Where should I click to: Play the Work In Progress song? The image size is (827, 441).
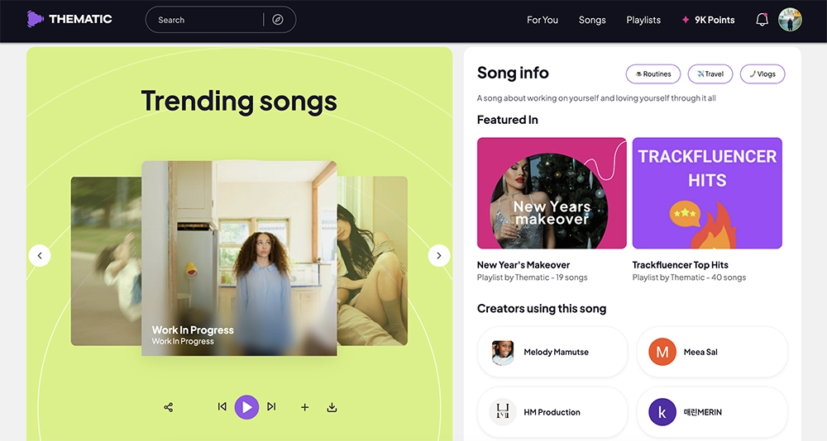[246, 407]
